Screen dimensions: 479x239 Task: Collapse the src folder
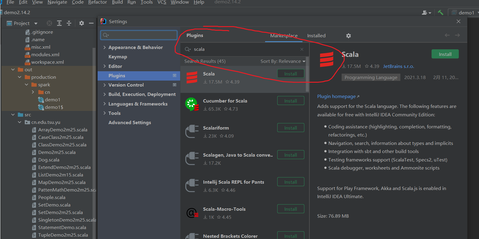click(x=13, y=115)
